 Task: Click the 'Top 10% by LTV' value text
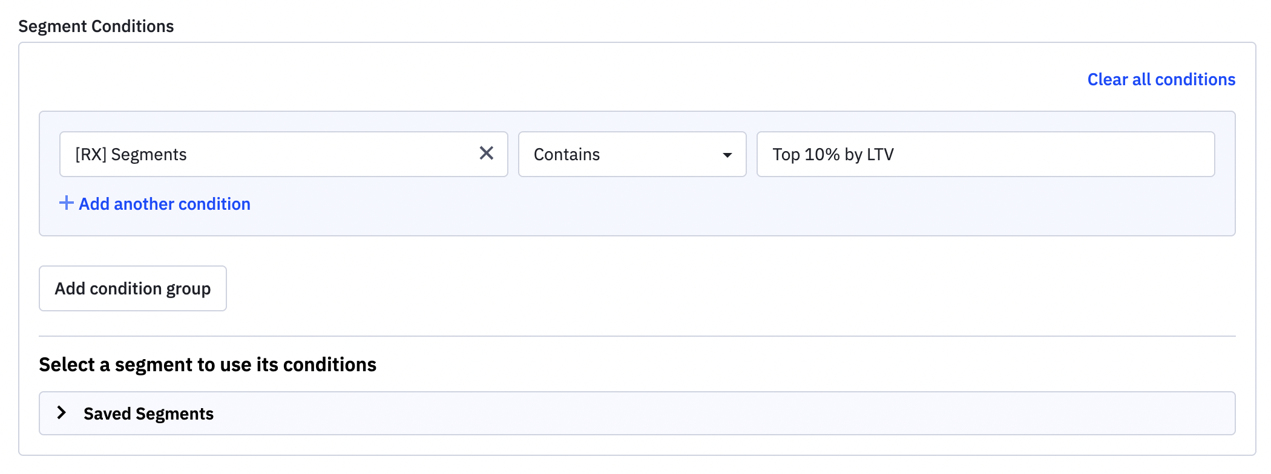(x=833, y=155)
